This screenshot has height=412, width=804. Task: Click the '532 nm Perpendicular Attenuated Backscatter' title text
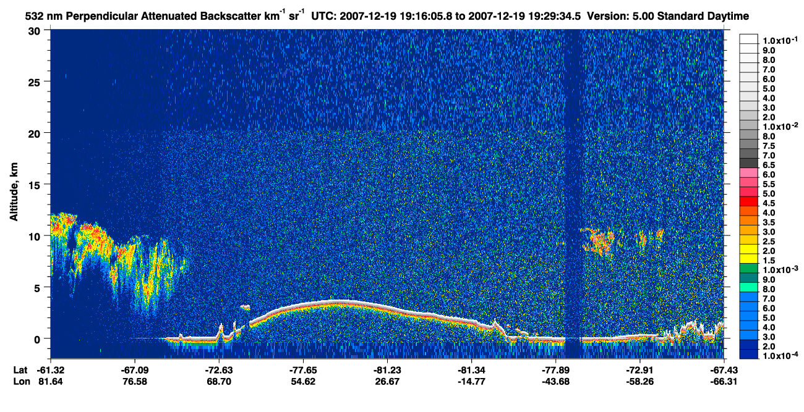pyautogui.click(x=144, y=15)
